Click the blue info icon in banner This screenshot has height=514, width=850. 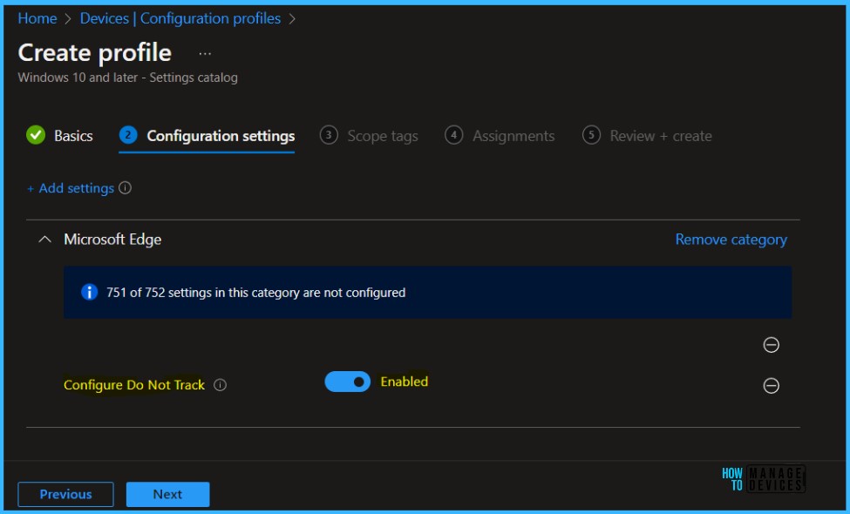(89, 292)
